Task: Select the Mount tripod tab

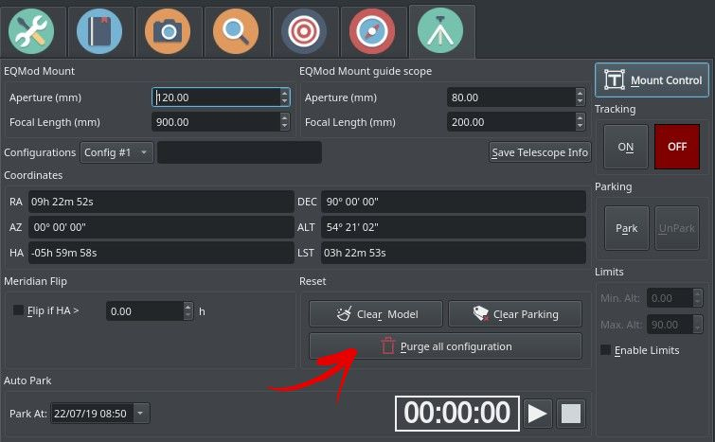Action: [440, 31]
